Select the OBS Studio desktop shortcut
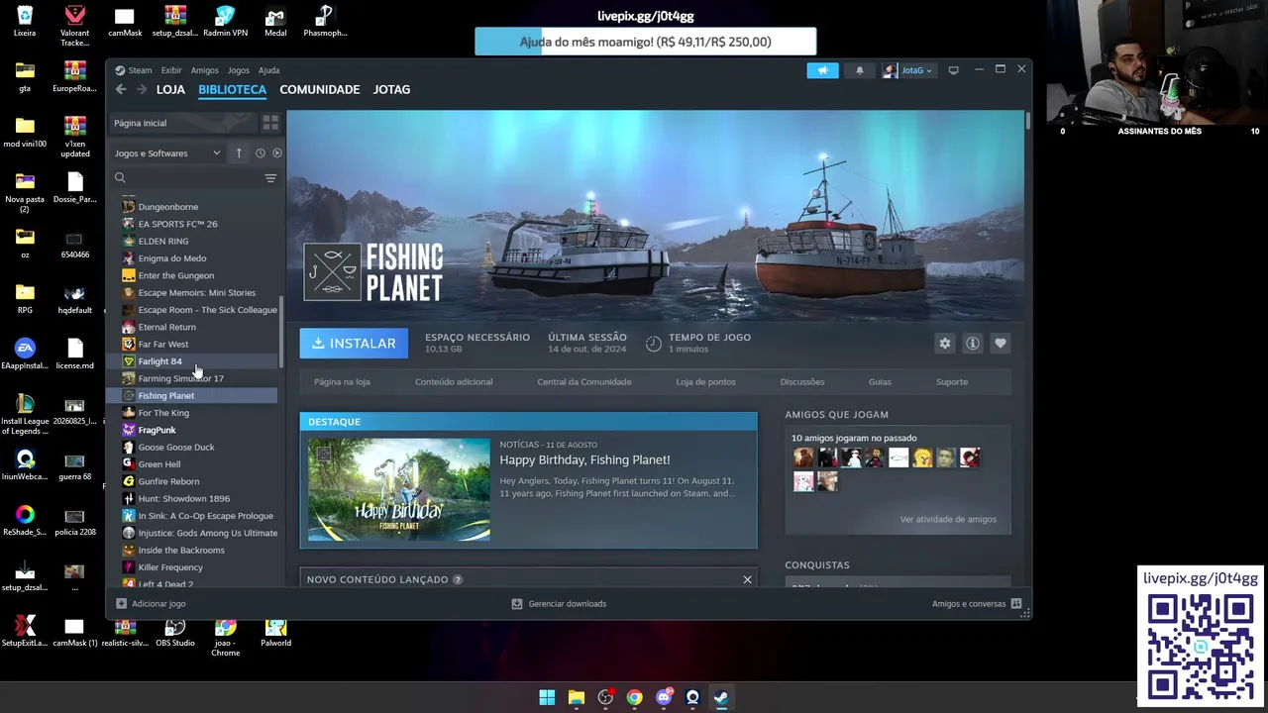Screen dimensions: 1268x713 175,633
